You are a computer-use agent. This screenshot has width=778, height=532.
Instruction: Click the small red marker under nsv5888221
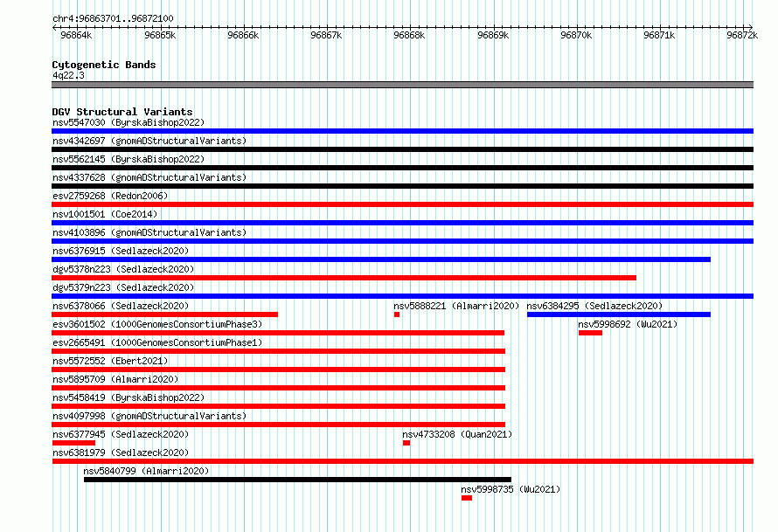[397, 314]
